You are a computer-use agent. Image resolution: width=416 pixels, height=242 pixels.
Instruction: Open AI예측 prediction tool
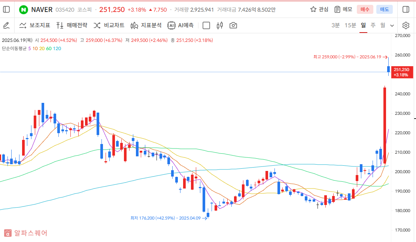click(180, 25)
